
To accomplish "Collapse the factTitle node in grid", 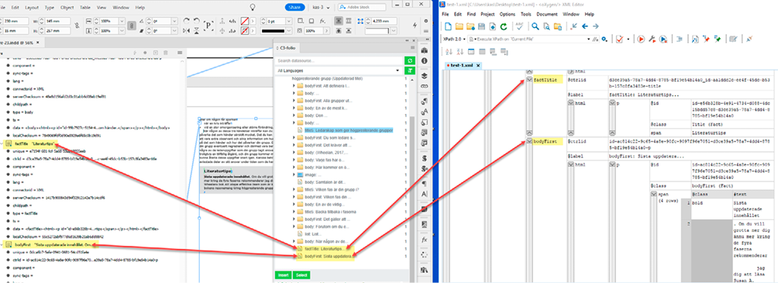I will 529,79.
